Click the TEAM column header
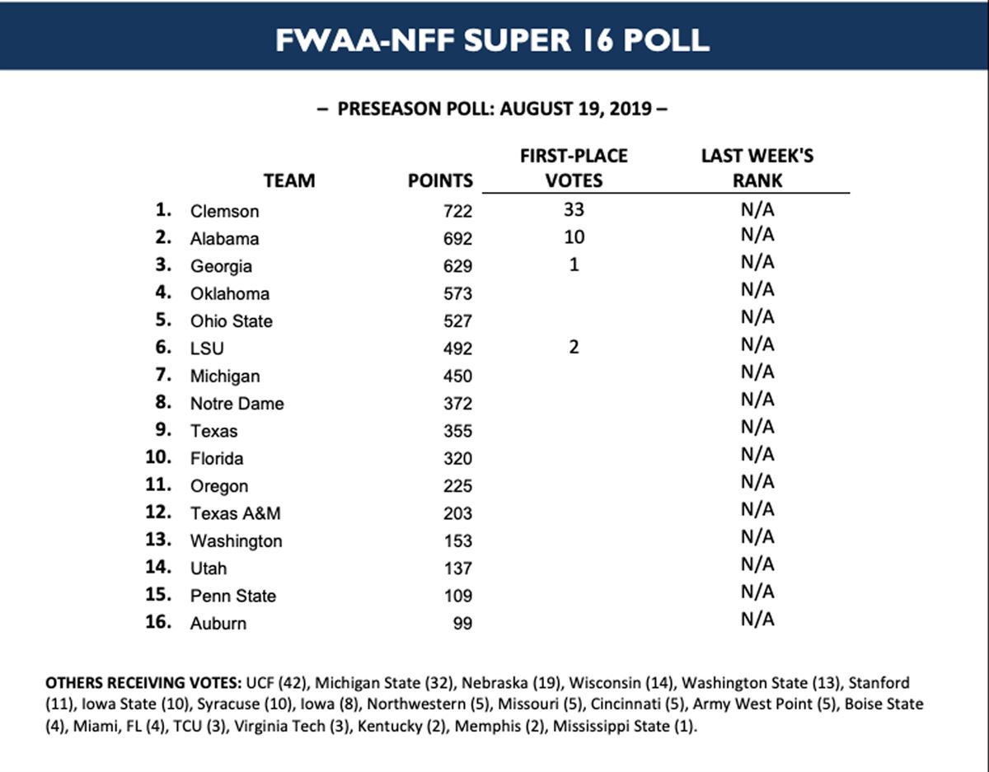Viewport: 989px width, 772px height. click(x=289, y=180)
